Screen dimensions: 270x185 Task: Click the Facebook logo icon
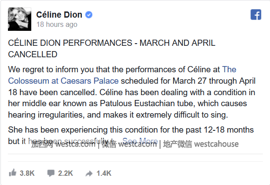(x=256, y=15)
